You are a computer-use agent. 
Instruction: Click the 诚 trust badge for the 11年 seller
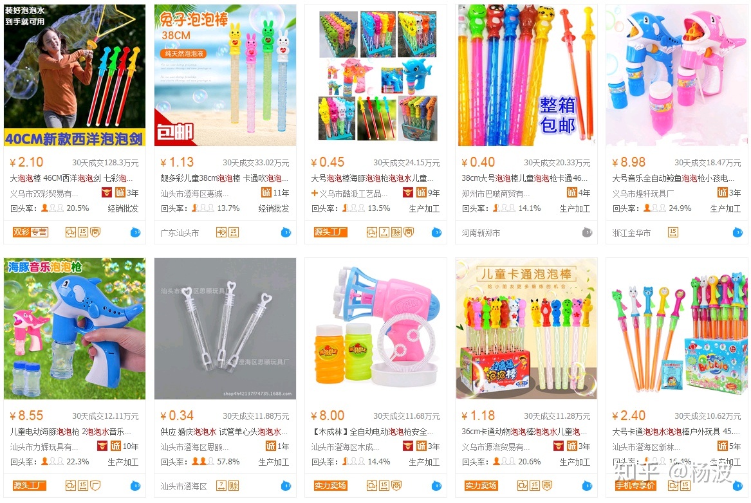click(266, 192)
